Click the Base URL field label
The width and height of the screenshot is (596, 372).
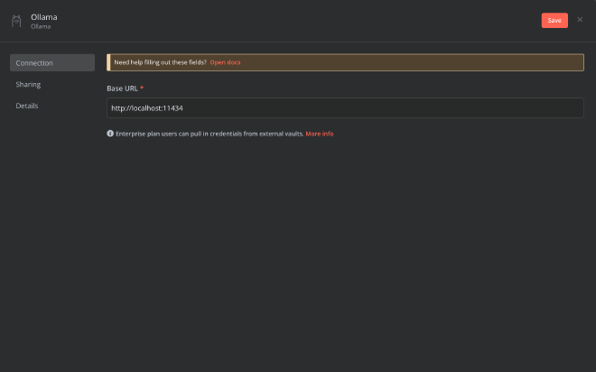point(122,88)
